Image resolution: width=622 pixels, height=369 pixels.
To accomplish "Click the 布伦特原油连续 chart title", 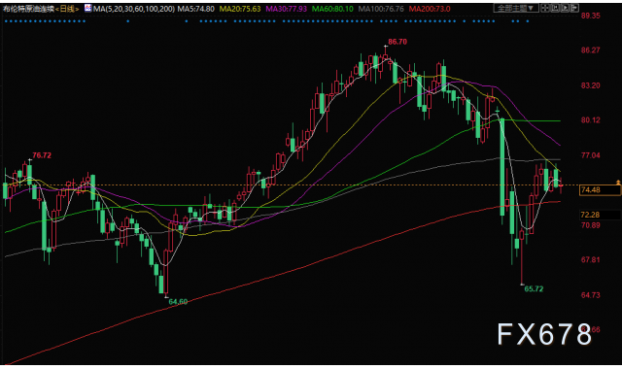I will tap(28, 9).
